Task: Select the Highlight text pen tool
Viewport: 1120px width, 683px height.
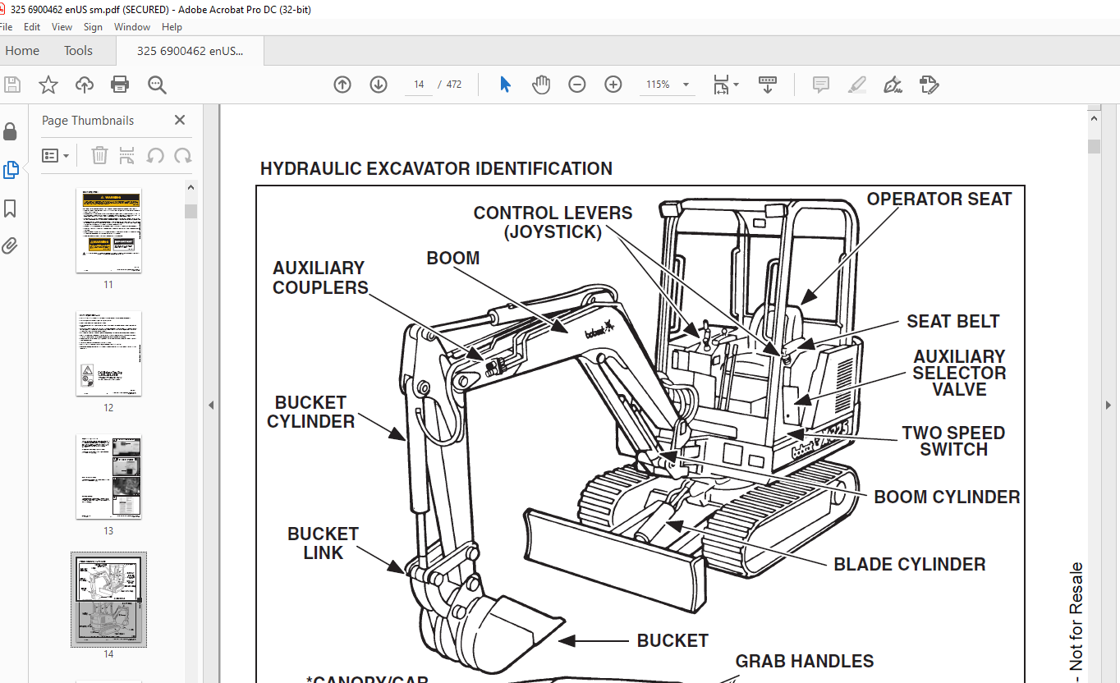Action: (856, 85)
